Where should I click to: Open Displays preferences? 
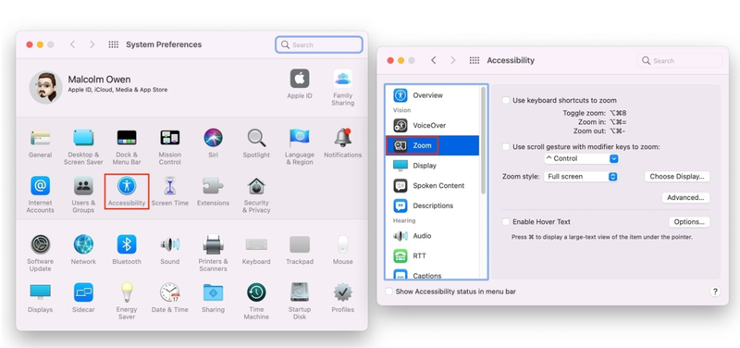tap(40, 292)
